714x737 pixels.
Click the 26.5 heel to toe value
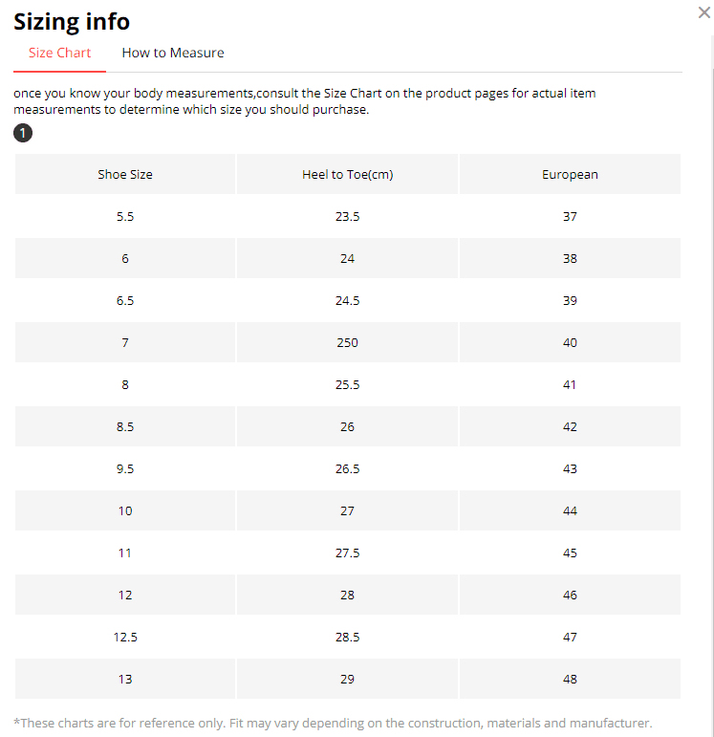click(x=347, y=469)
